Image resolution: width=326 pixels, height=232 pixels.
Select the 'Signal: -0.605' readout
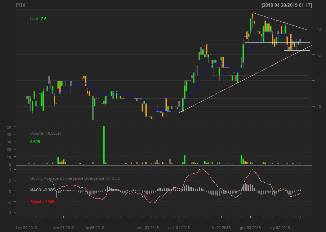(x=42, y=202)
